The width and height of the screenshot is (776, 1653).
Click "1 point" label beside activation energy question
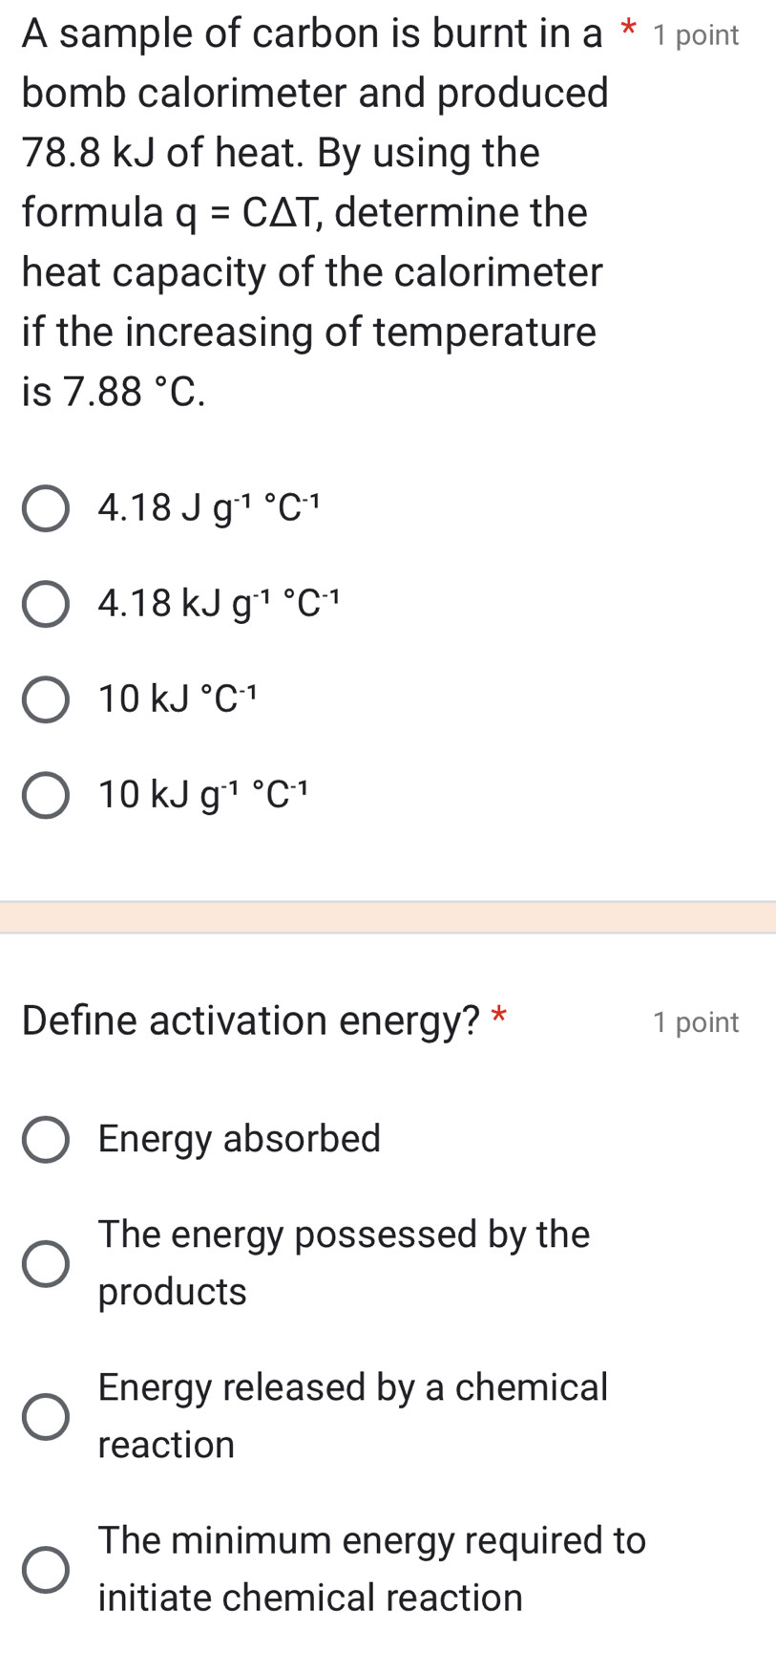click(x=696, y=1022)
